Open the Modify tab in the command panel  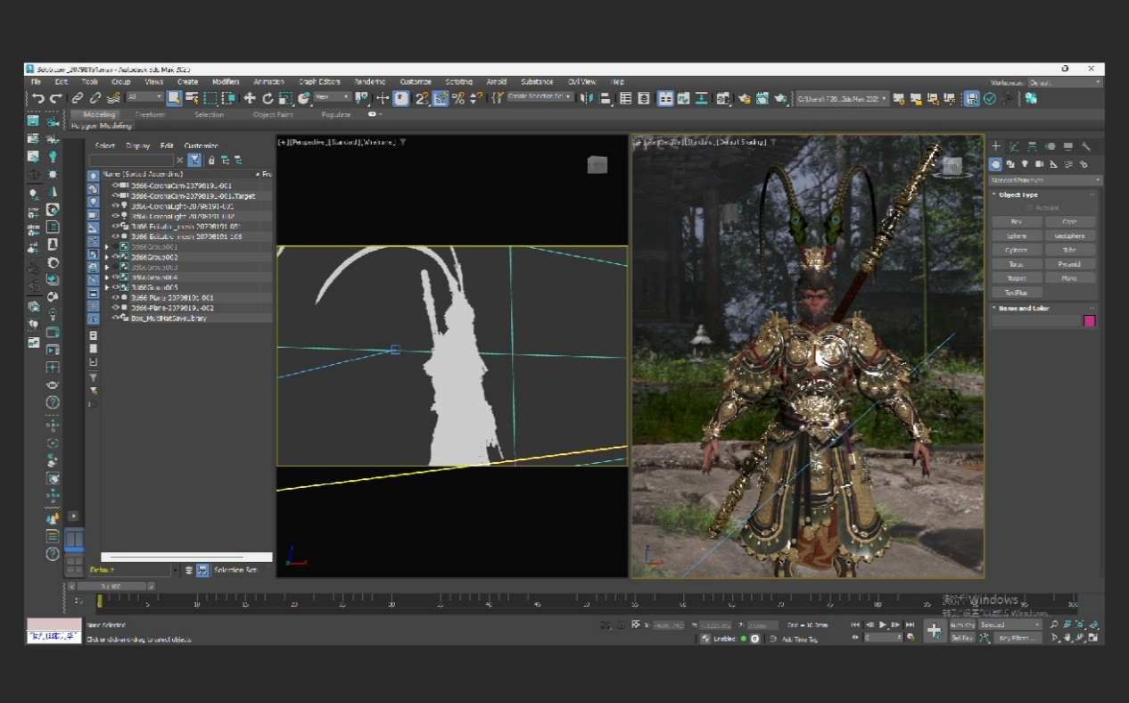click(1014, 146)
